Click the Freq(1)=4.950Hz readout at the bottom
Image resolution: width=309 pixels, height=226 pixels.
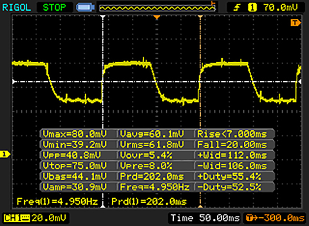pyautogui.click(x=57, y=201)
